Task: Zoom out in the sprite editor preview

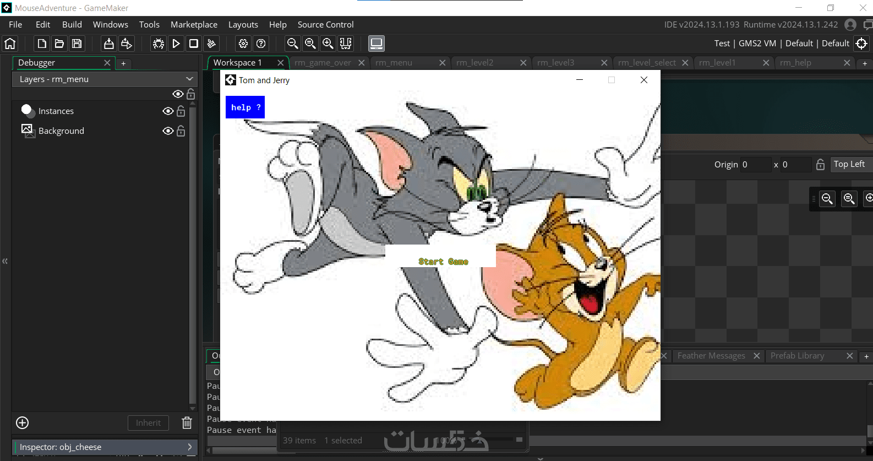Action: [827, 198]
